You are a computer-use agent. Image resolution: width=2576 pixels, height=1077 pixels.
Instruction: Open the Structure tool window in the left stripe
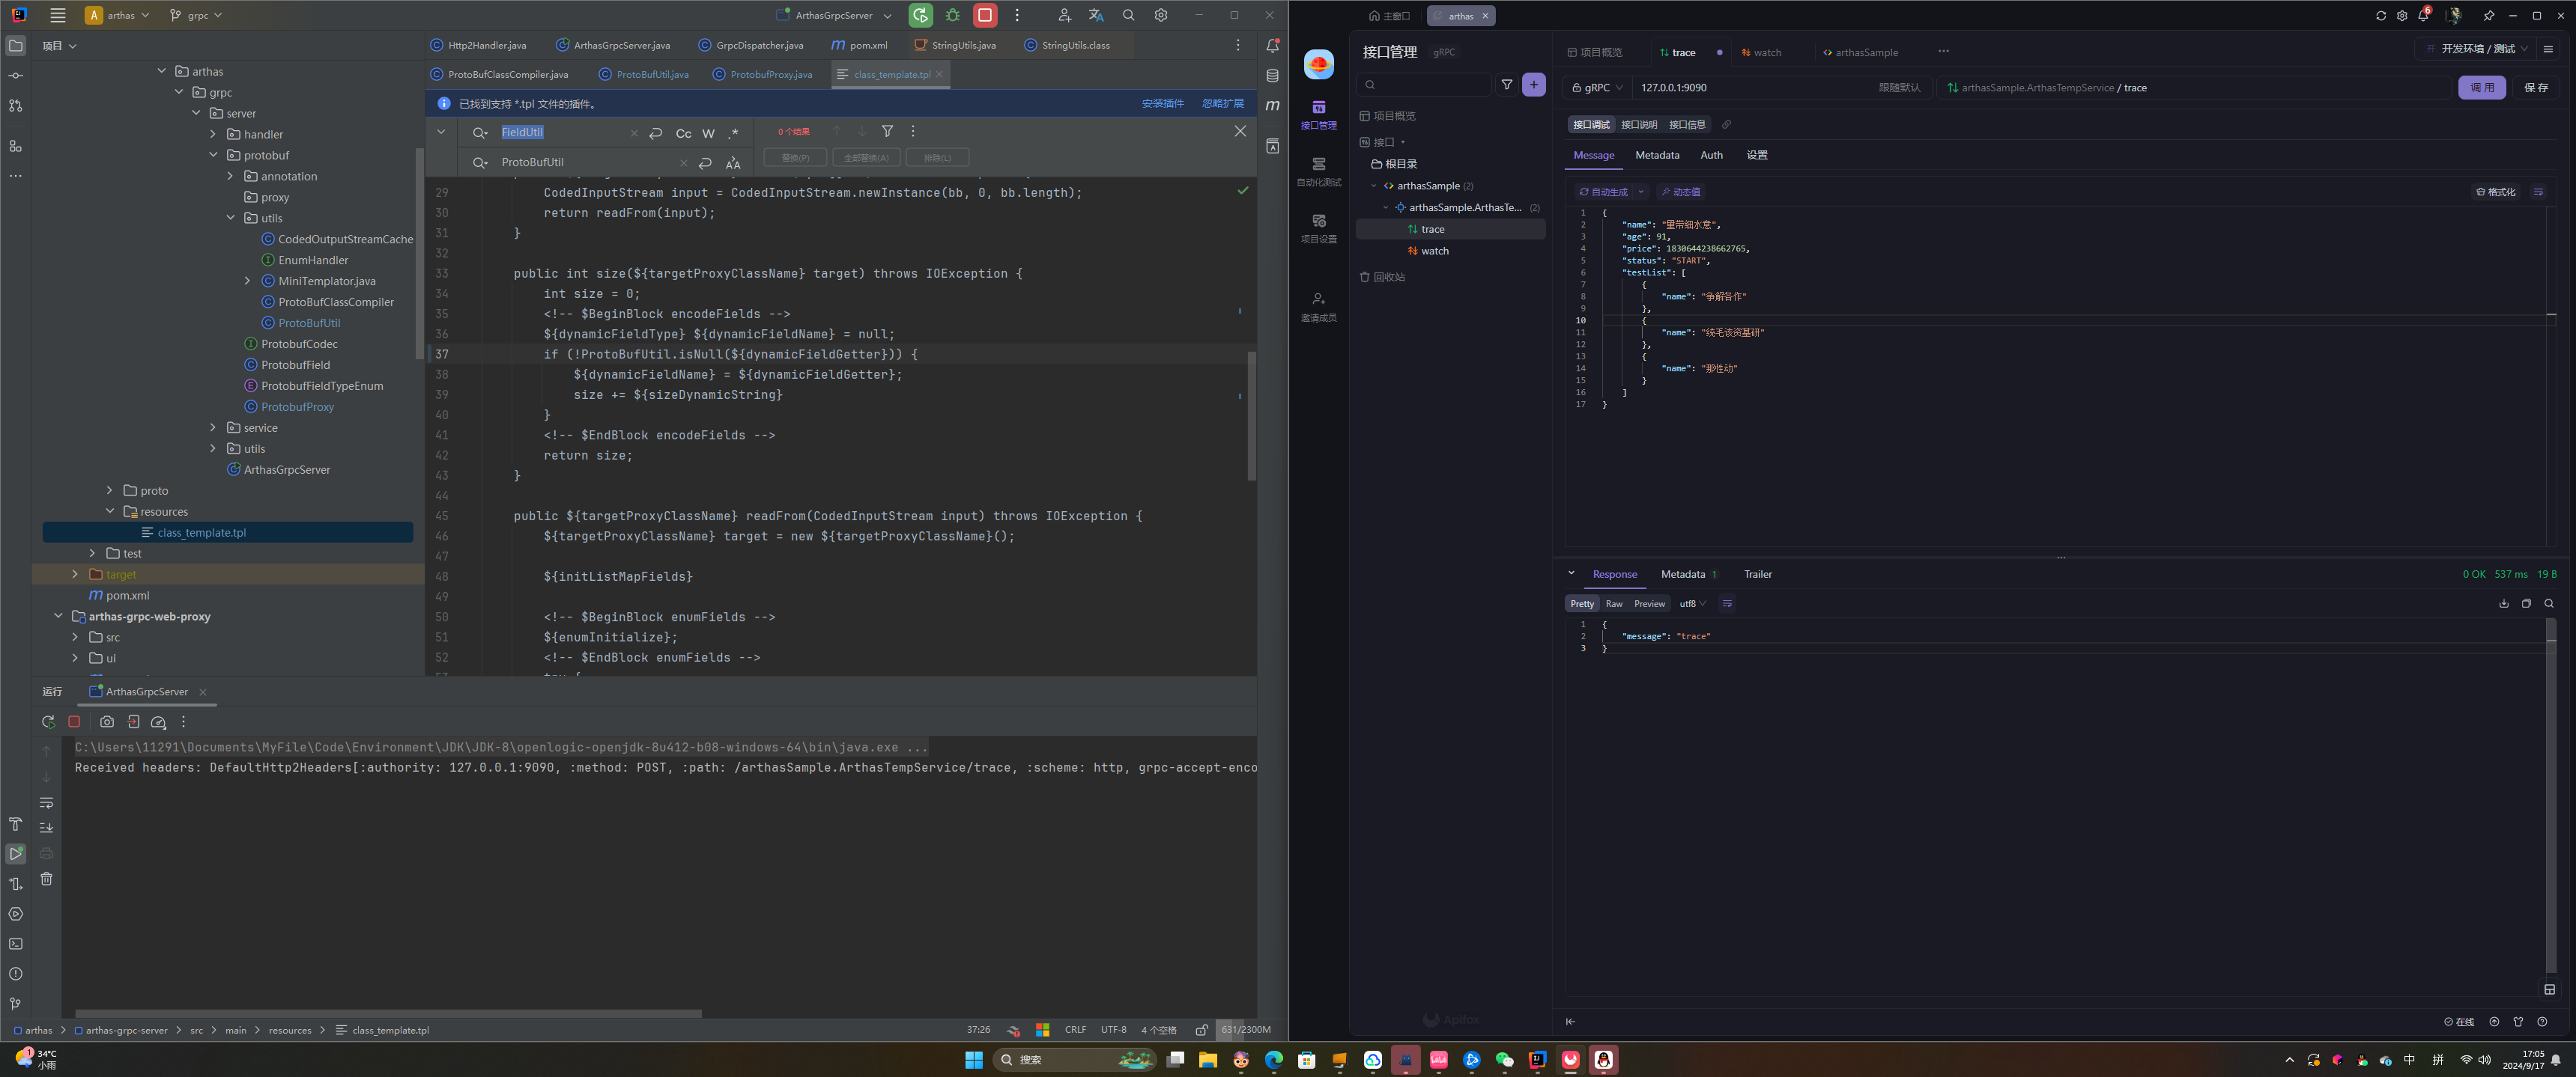(x=15, y=146)
